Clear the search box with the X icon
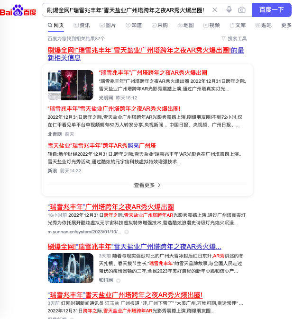 pyautogui.click(x=215, y=10)
